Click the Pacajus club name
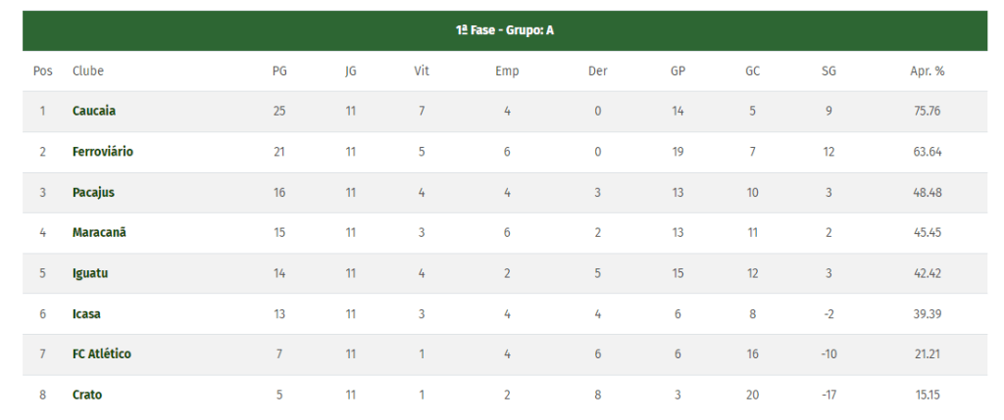 (93, 192)
